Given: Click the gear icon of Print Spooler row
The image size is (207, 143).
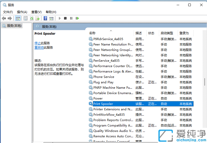Looking at the screenshot, I should tap(91, 104).
